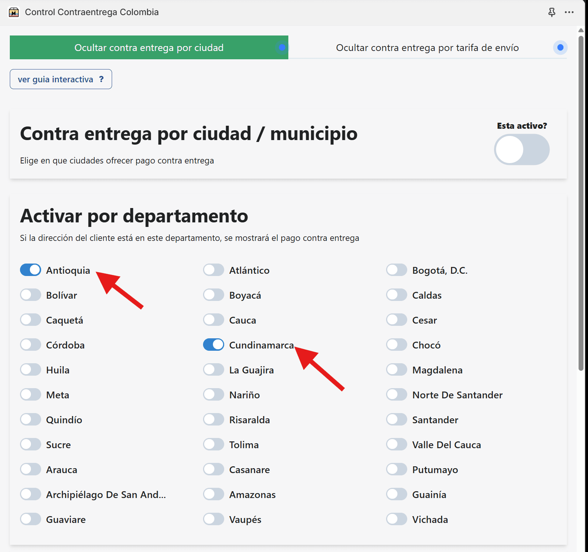Disable the Antioquia toggle
Viewport: 588px width, 552px height.
(x=31, y=270)
